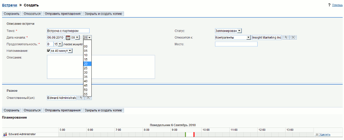The image size is (344, 140).
Task: Choose highlighted 20 in minutes list
Action: tap(87, 64)
